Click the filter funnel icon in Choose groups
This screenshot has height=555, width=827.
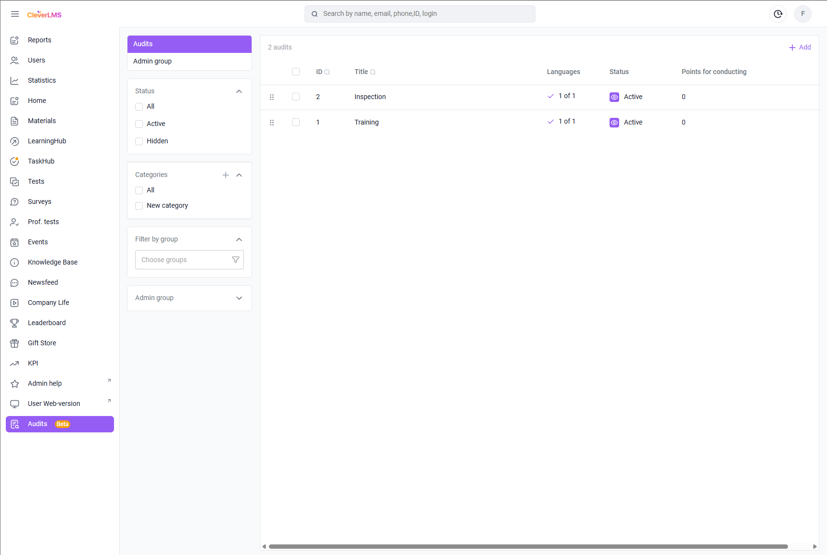click(236, 260)
